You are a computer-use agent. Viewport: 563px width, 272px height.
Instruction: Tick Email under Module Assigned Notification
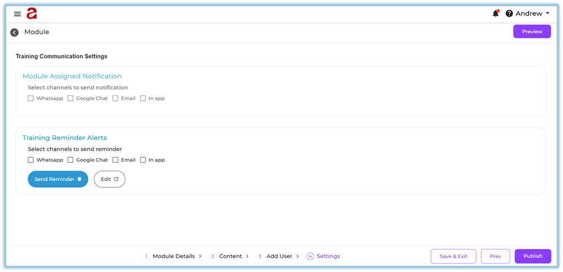pos(115,98)
